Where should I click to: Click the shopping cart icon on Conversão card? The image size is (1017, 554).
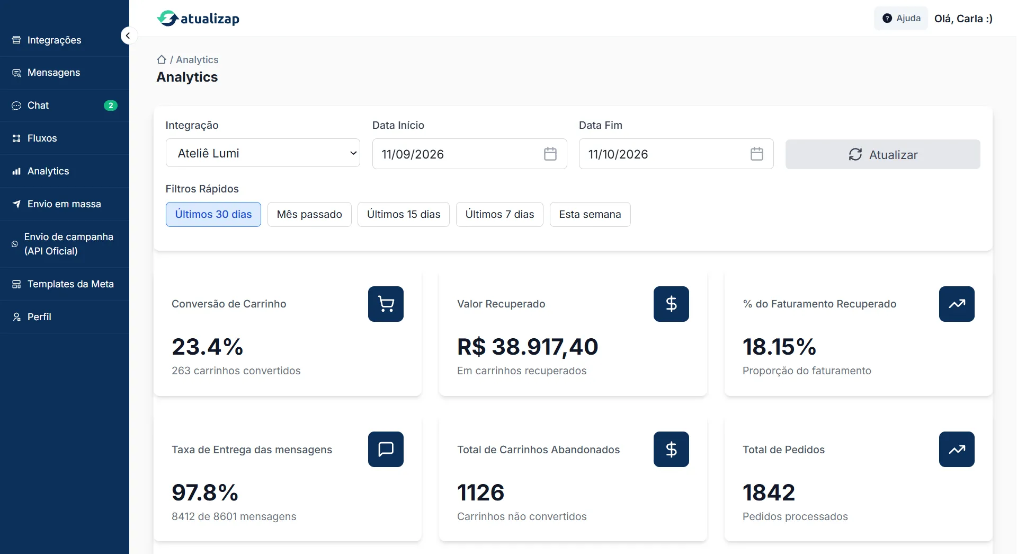tap(386, 304)
